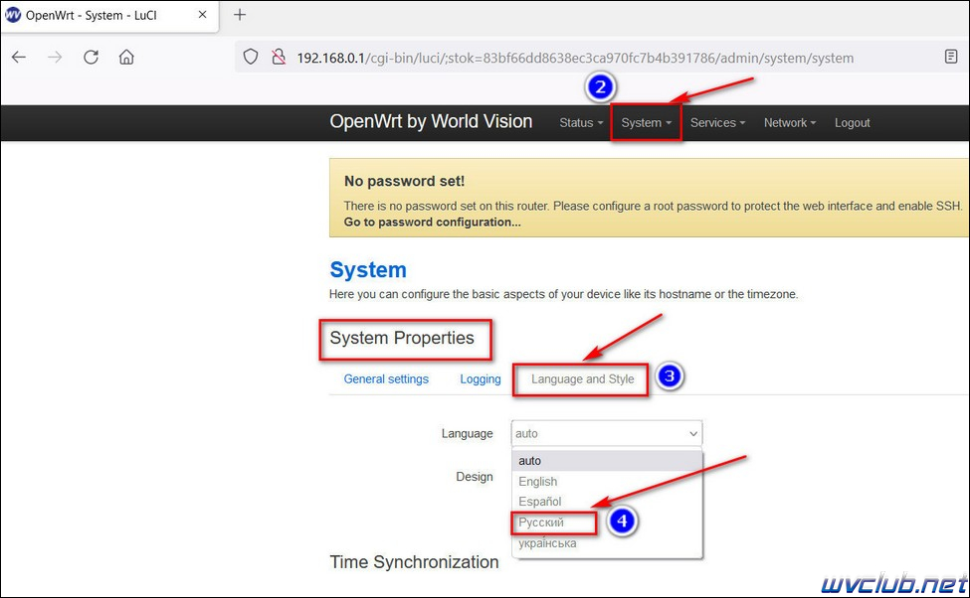Click the address bar URL
Image resolution: width=970 pixels, height=598 pixels.
pyautogui.click(x=575, y=58)
